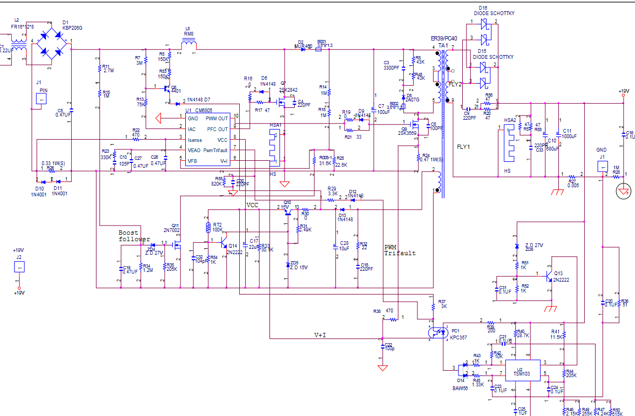Click the 'IAC' pin label on U1
This screenshot has width=635, height=416.
[x=192, y=129]
